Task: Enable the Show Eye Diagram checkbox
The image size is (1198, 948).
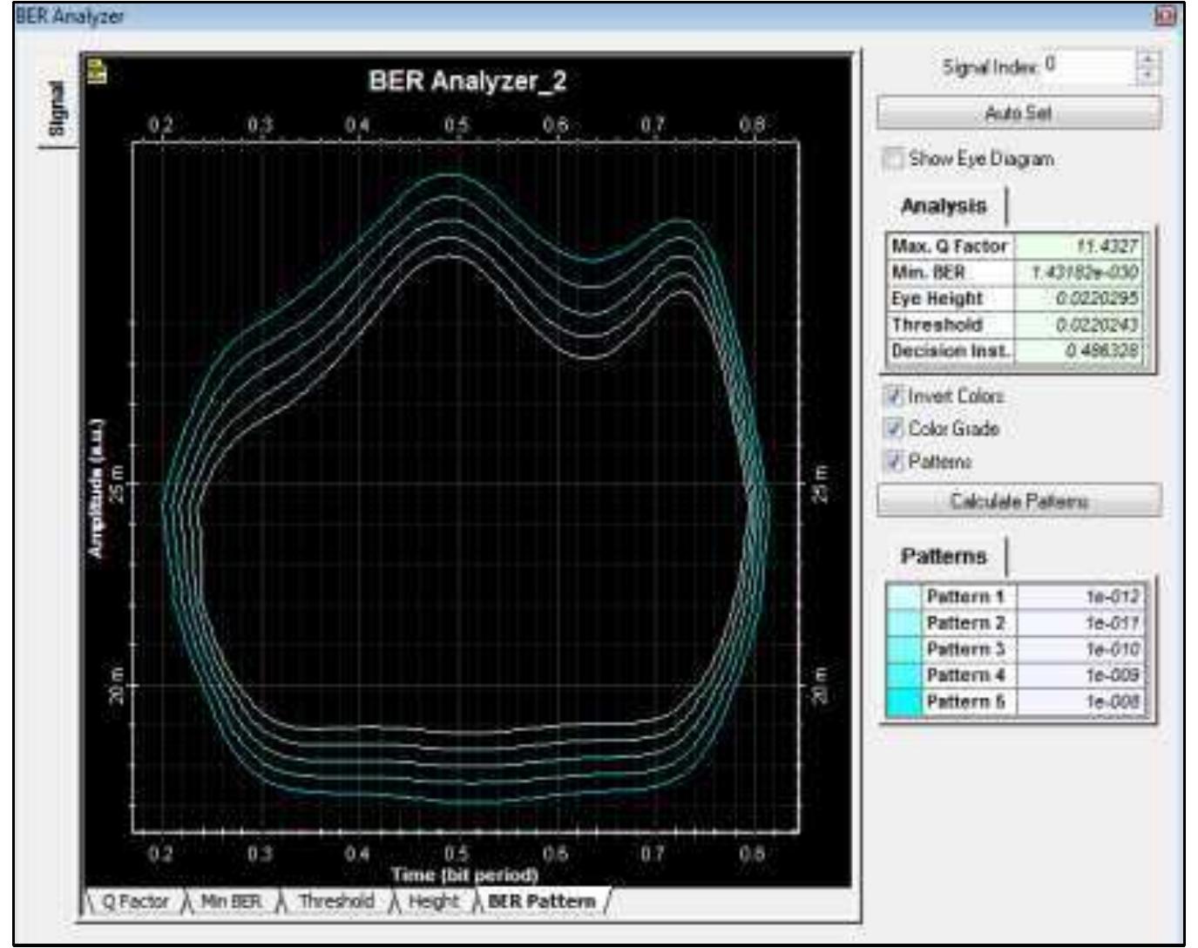Action: click(x=892, y=158)
